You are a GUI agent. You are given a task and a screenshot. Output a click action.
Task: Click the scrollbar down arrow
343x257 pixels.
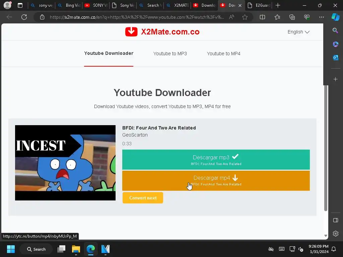326,236
